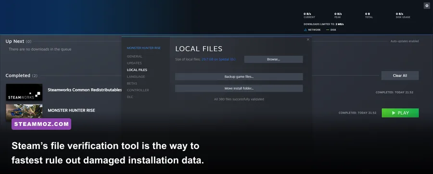
Task: Click Backup game files... button
Action: (x=239, y=76)
